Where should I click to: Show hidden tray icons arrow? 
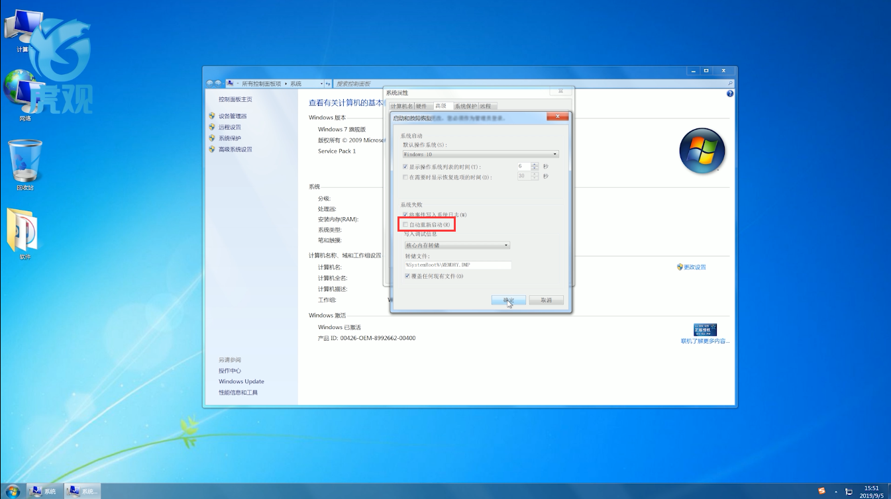point(836,492)
